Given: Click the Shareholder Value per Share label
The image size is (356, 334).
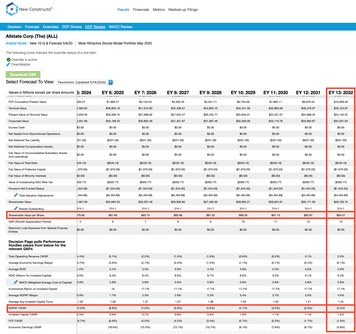Looking at the screenshot, I should click(x=26, y=215).
